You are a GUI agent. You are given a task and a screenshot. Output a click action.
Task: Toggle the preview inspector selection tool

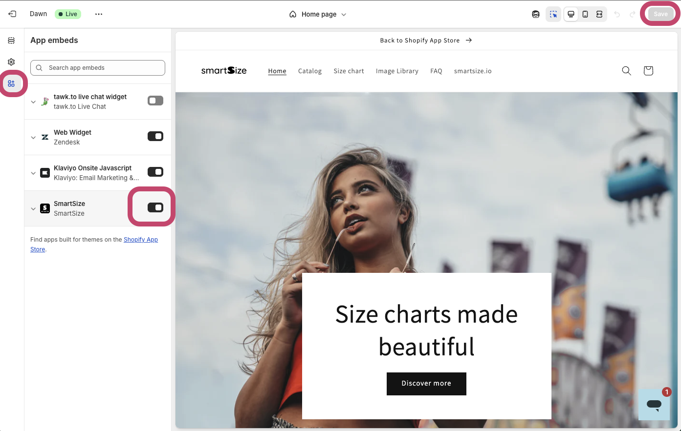(553, 14)
